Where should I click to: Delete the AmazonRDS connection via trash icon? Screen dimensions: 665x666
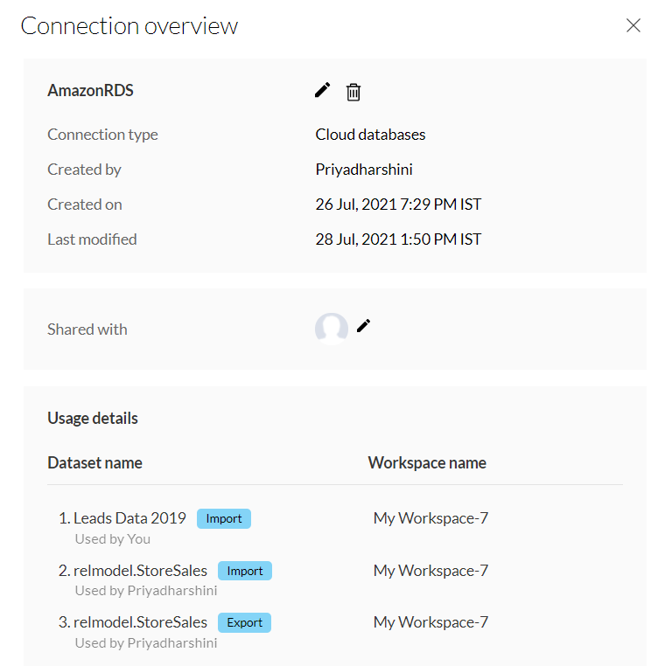pyautogui.click(x=353, y=92)
